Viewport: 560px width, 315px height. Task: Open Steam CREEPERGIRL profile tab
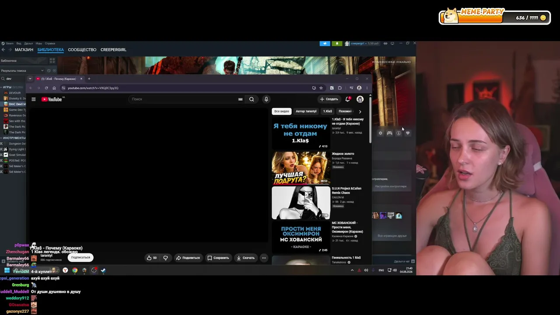[113, 50]
